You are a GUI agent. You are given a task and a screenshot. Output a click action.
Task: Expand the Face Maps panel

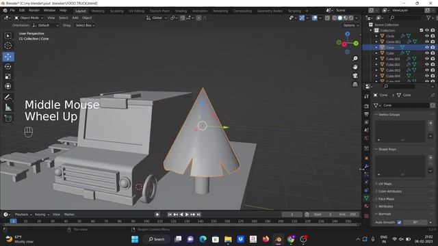click(386, 199)
